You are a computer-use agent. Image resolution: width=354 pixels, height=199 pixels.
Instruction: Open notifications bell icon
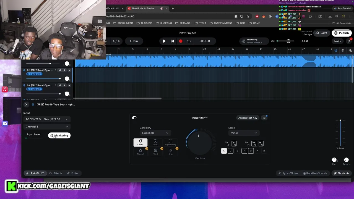(349, 41)
